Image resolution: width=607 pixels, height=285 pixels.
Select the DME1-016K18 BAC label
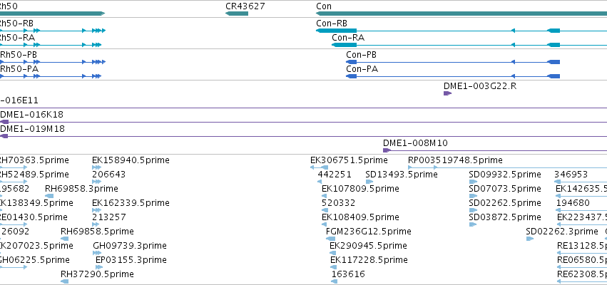point(32,115)
